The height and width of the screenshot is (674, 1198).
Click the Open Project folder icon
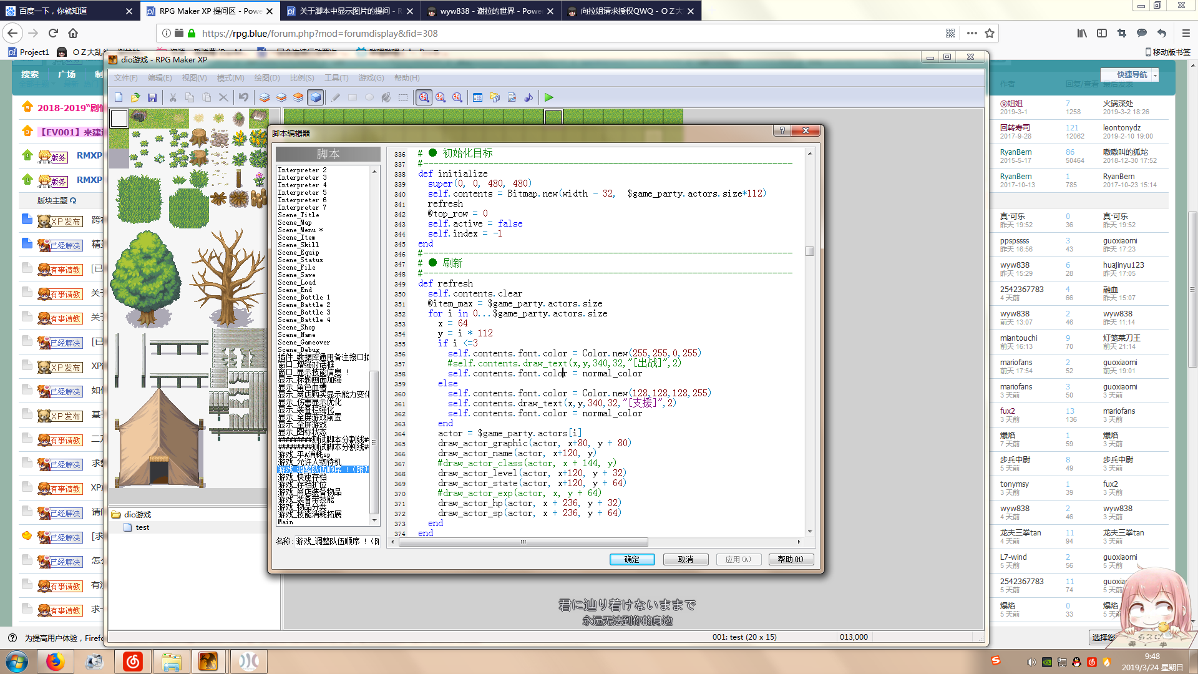(x=135, y=97)
